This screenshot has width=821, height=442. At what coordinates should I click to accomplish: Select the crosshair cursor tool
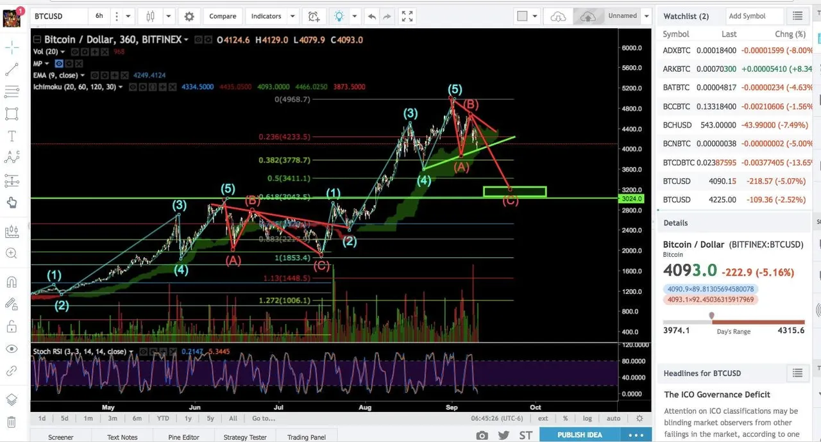(x=12, y=47)
